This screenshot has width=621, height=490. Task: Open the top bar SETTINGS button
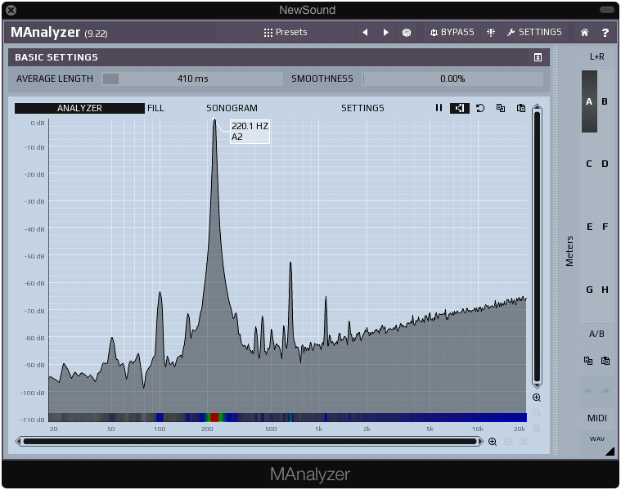(x=534, y=33)
